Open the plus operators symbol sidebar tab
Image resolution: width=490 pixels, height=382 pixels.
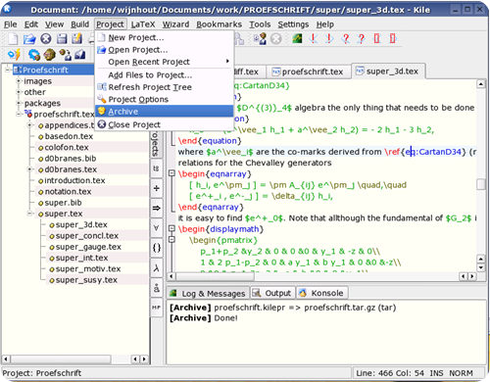coord(157,188)
